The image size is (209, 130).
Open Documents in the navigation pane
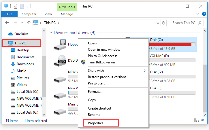(x=22, y=57)
